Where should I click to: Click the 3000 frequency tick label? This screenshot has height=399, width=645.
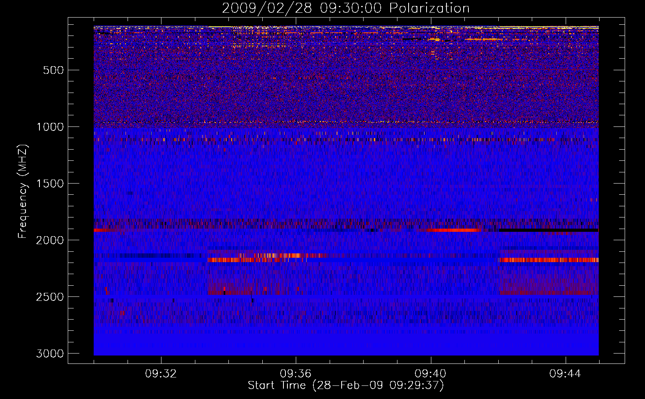click(x=50, y=354)
